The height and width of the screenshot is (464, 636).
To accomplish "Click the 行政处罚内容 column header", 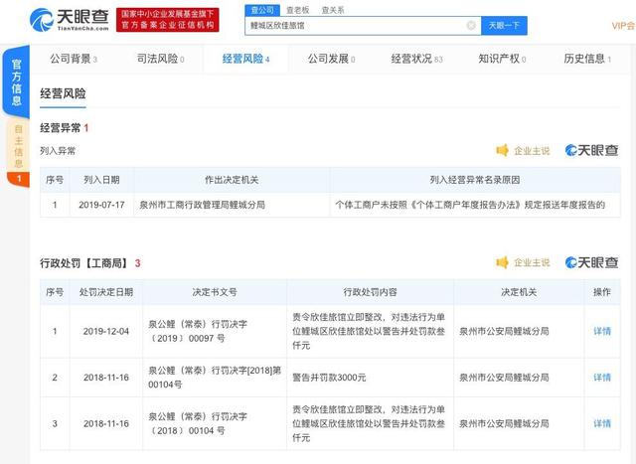I will [x=370, y=292].
